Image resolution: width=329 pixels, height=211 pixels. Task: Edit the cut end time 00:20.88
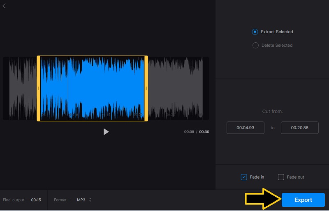[299, 128]
